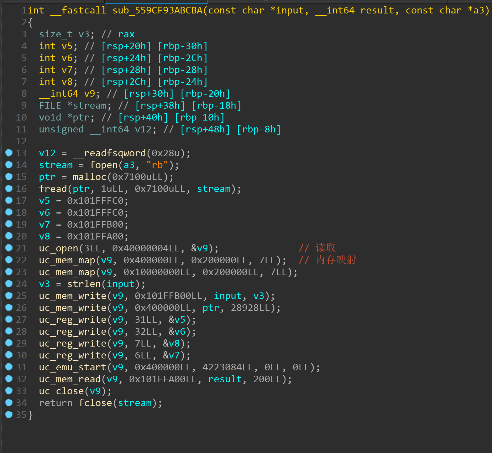
Task: Click the "rb" string literal
Action: tap(157, 165)
